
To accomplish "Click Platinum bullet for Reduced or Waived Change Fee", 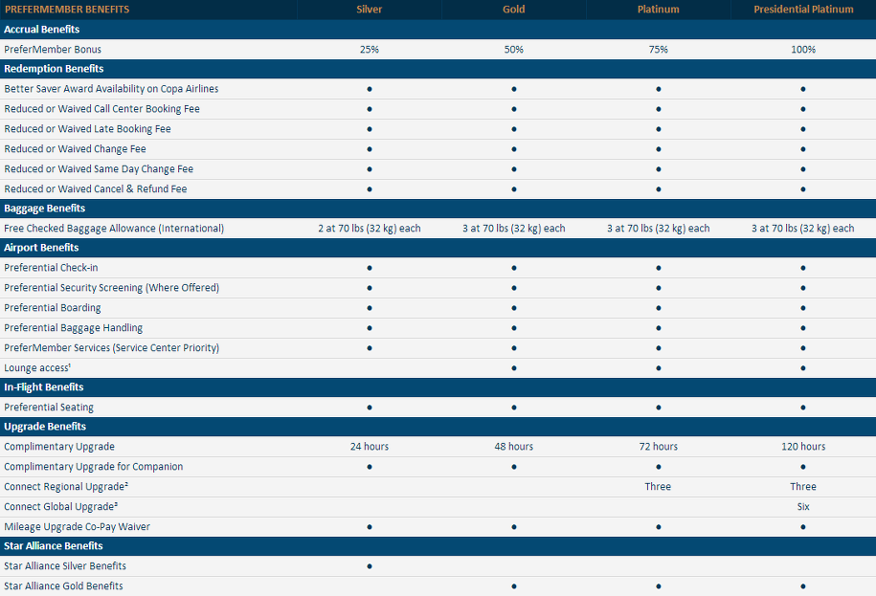I will click(659, 149).
